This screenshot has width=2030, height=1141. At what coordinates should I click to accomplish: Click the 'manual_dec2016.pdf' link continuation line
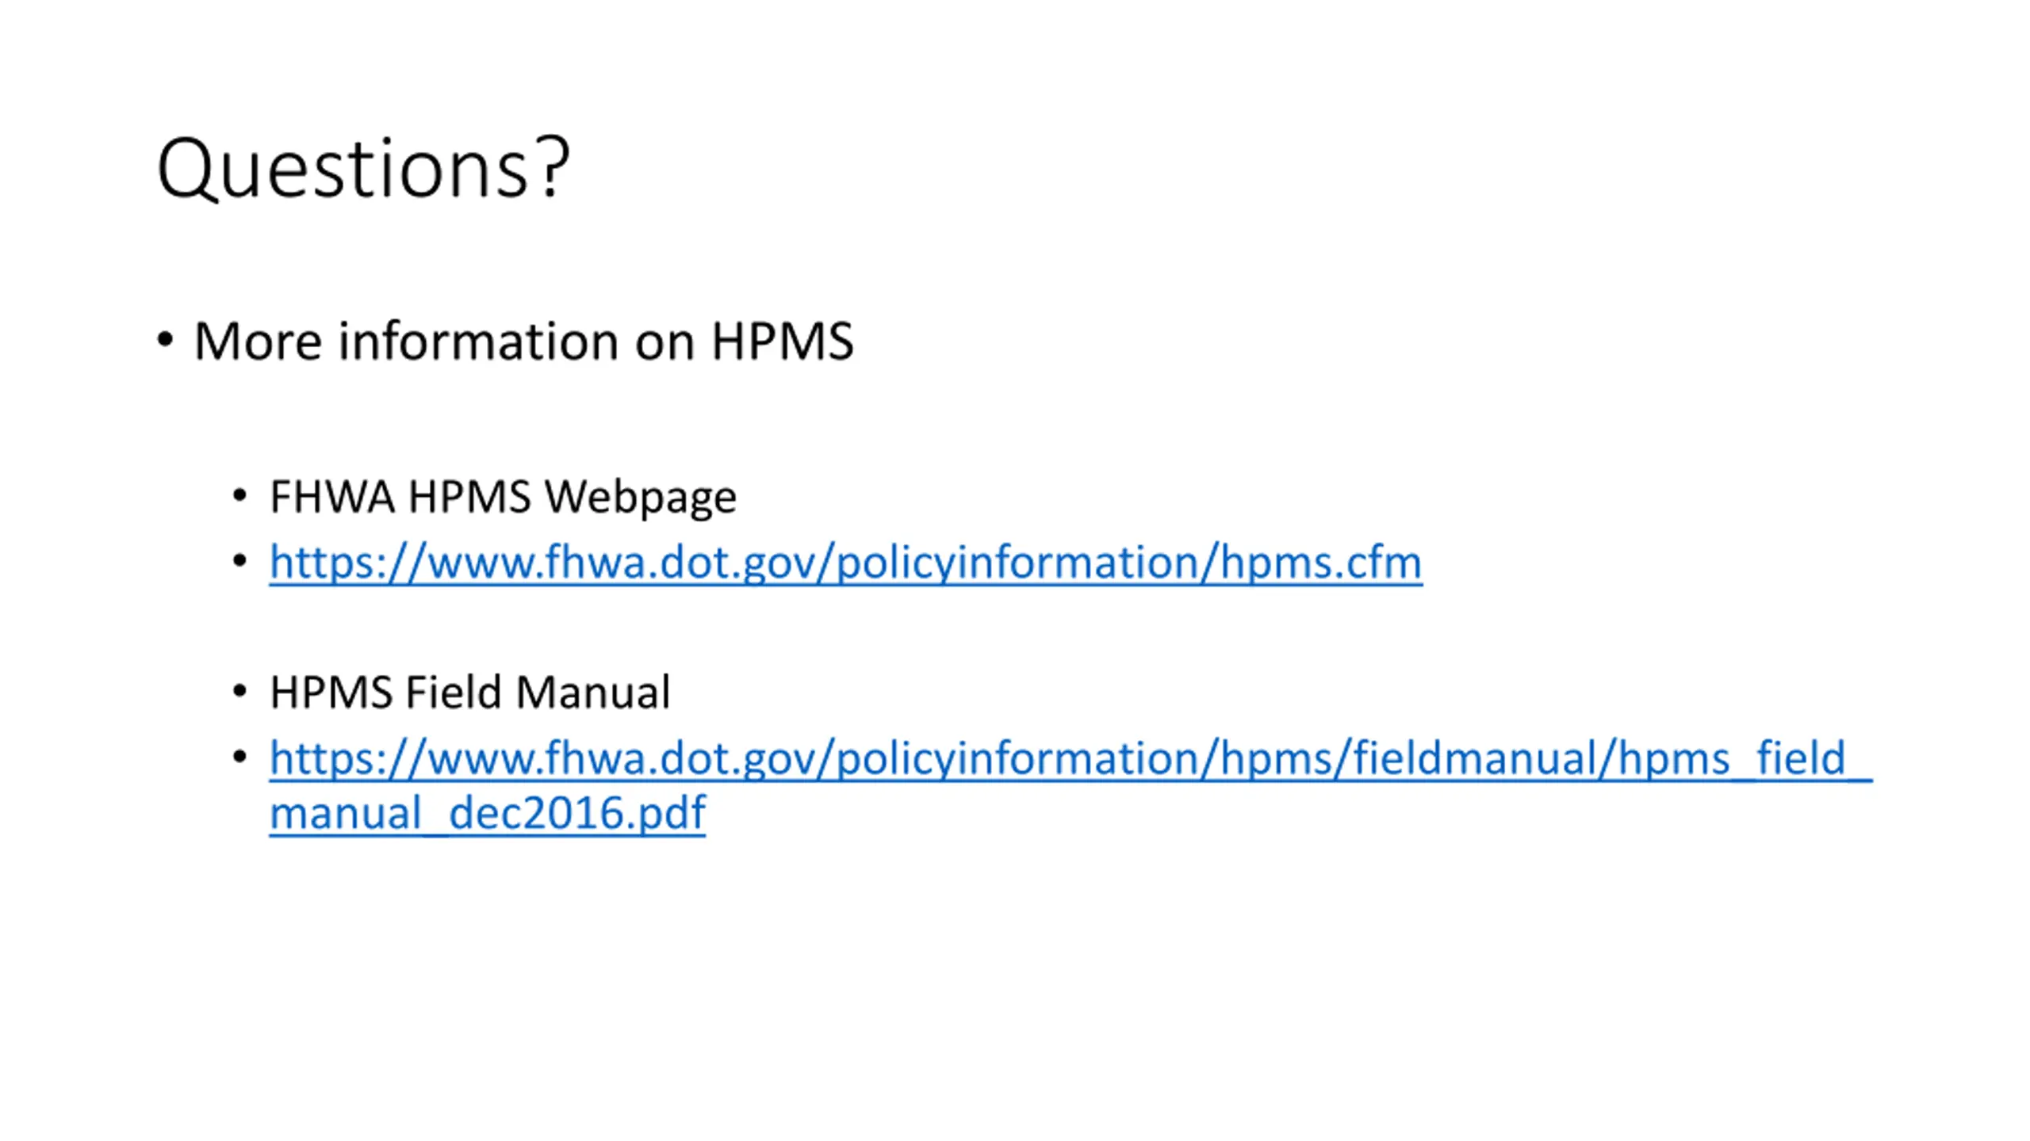[487, 813]
